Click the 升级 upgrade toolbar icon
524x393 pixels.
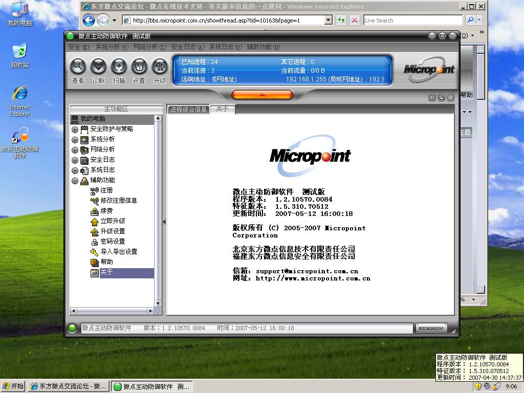[x=160, y=67]
